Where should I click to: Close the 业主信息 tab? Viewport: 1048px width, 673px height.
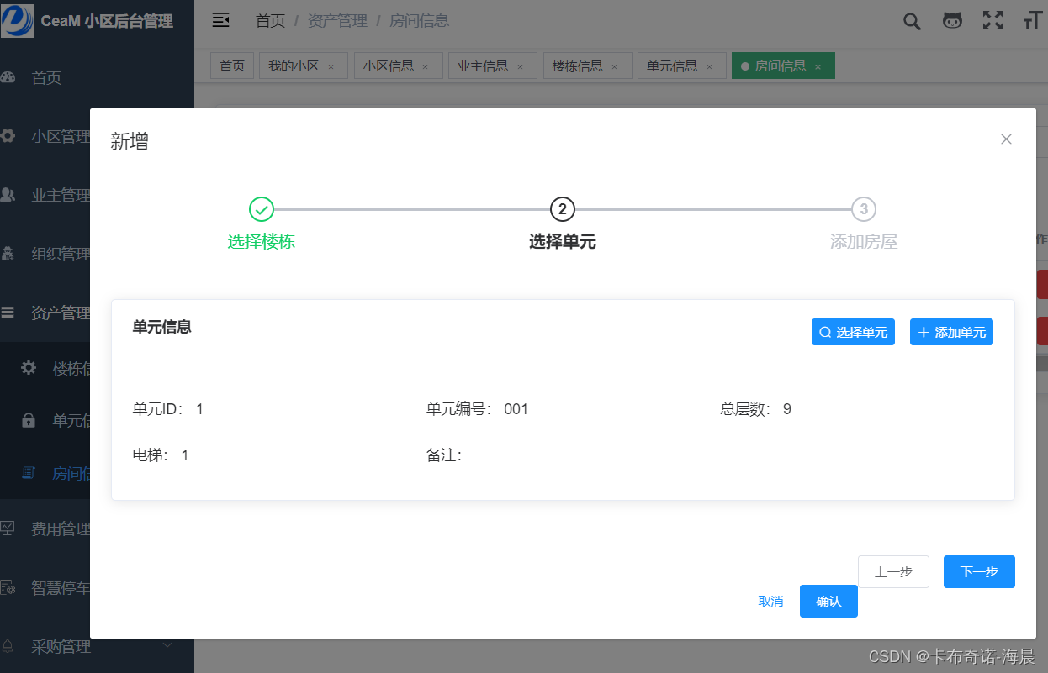point(520,66)
